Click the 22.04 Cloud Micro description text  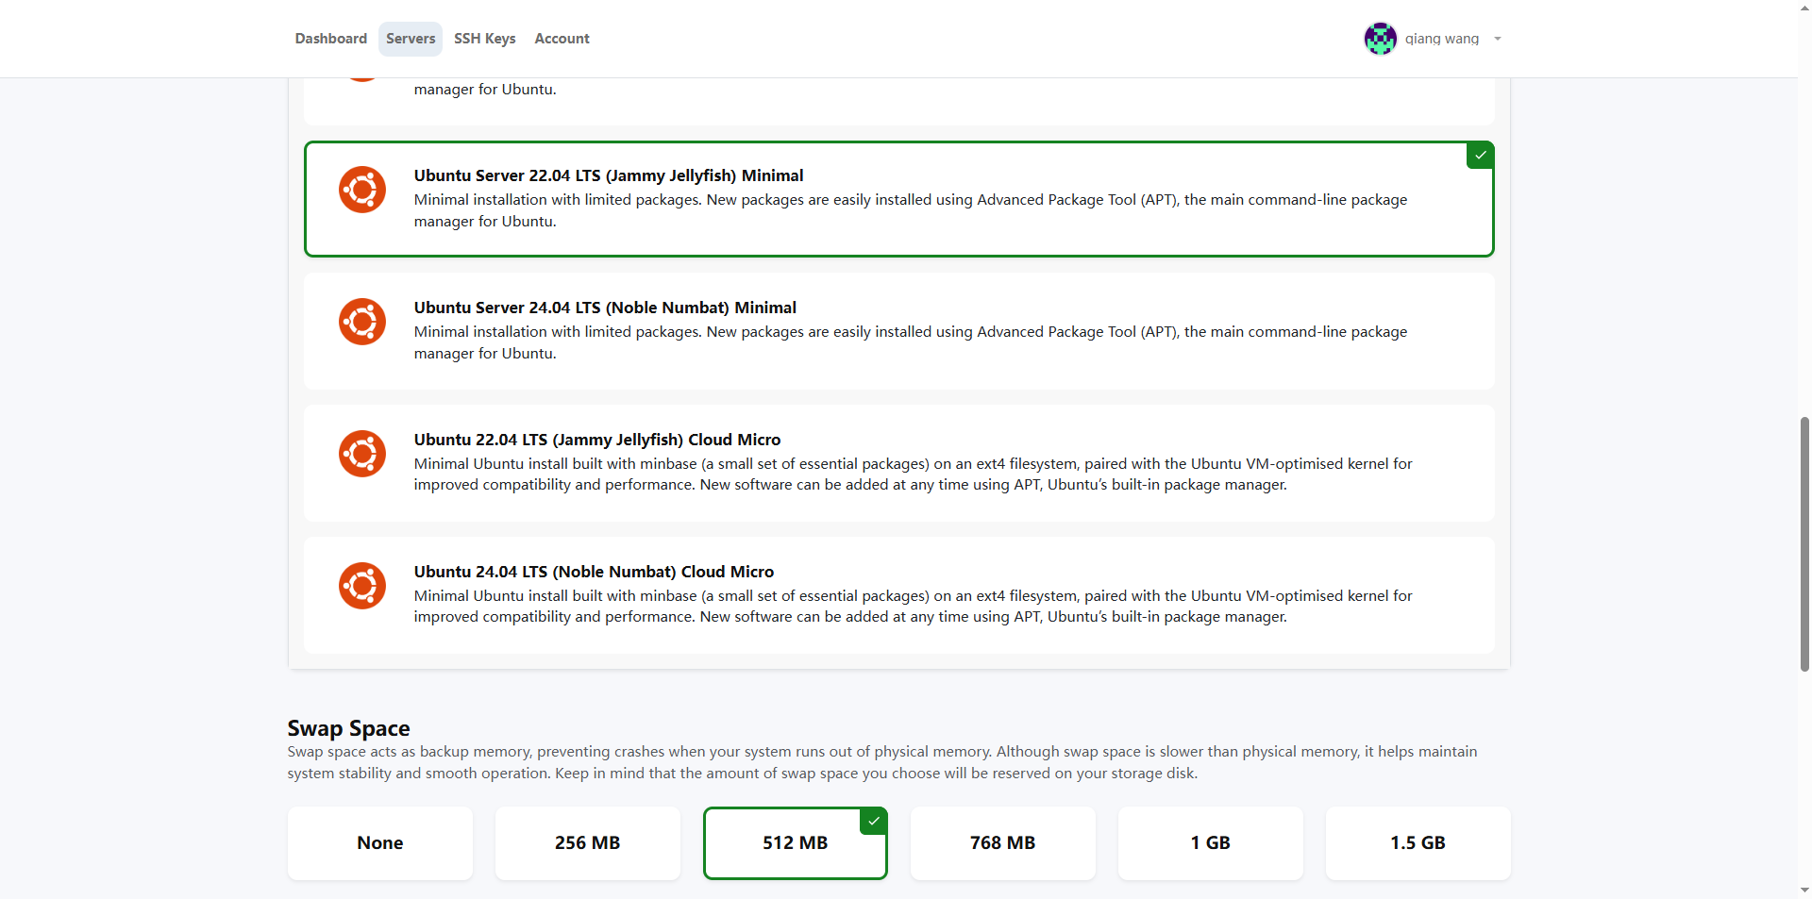913,474
